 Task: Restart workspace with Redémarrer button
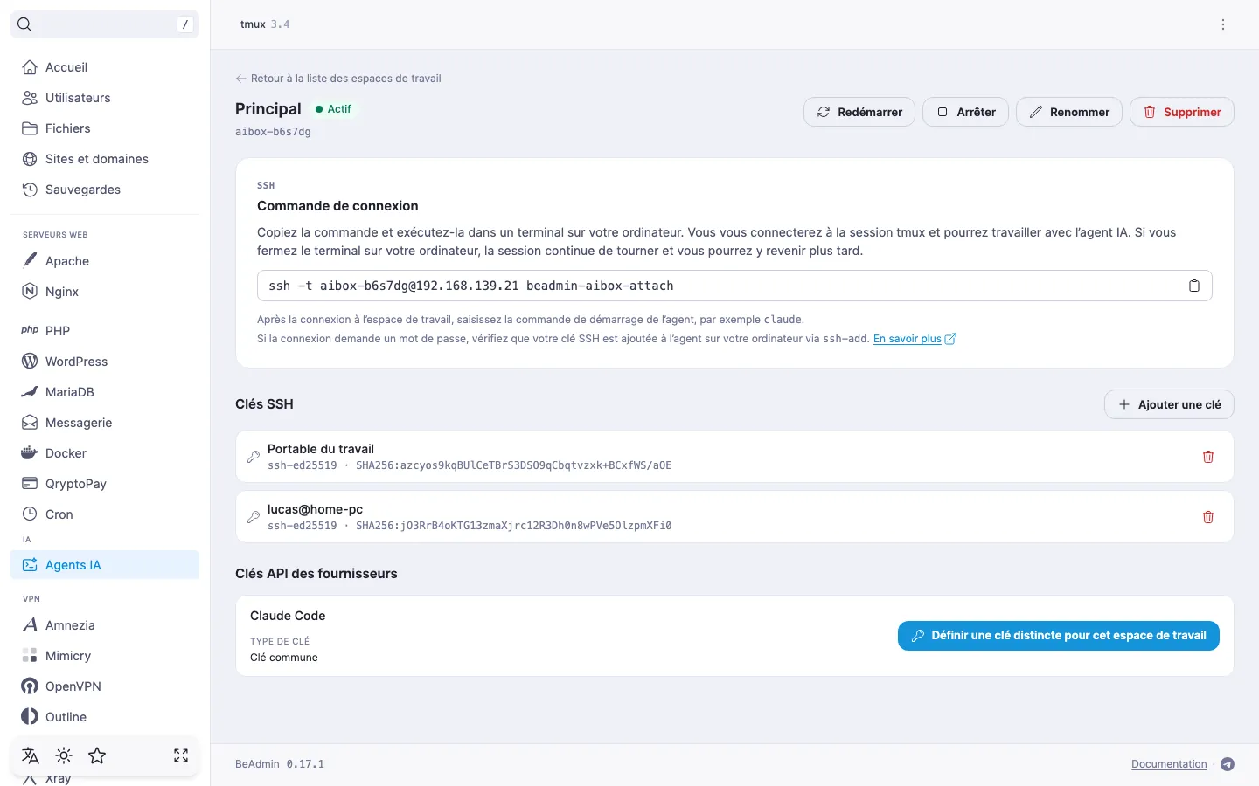point(859,112)
